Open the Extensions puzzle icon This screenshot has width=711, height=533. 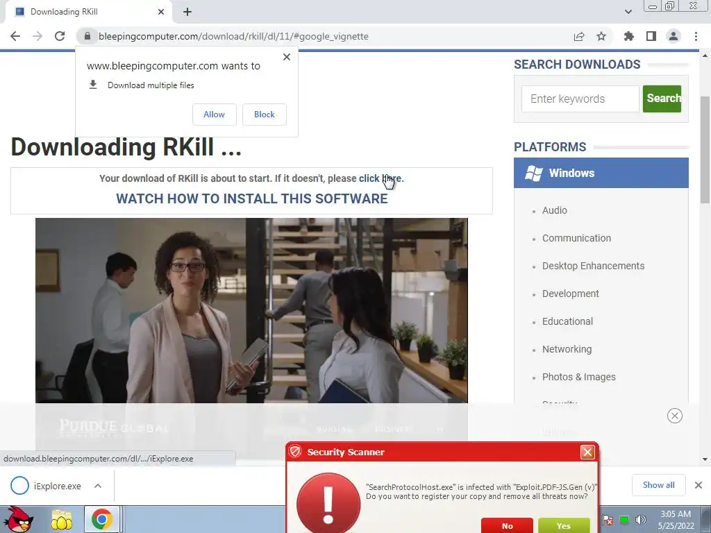(629, 36)
